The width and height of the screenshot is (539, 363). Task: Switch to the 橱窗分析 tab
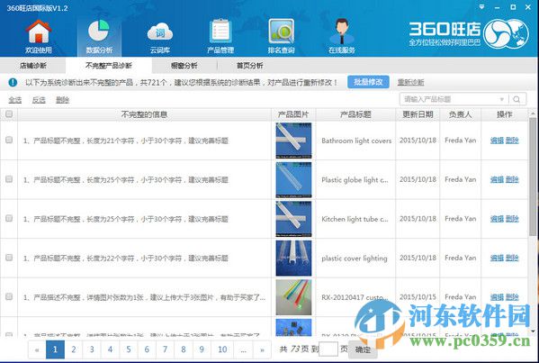click(184, 66)
